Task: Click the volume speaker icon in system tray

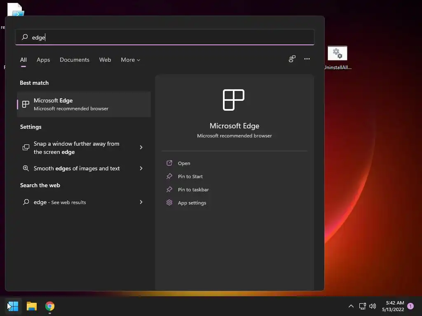Action: pyautogui.click(x=373, y=306)
